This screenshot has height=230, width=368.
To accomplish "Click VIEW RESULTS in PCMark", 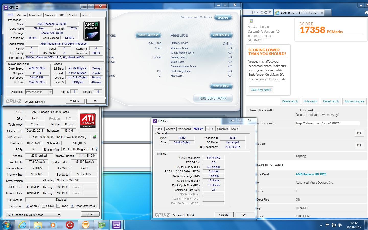I will pyautogui.click(x=221, y=35).
